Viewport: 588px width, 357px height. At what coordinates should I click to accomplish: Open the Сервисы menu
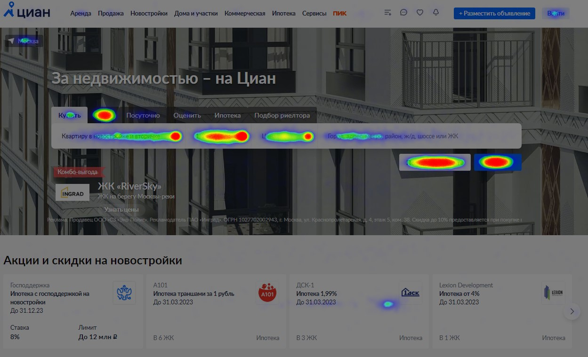314,13
